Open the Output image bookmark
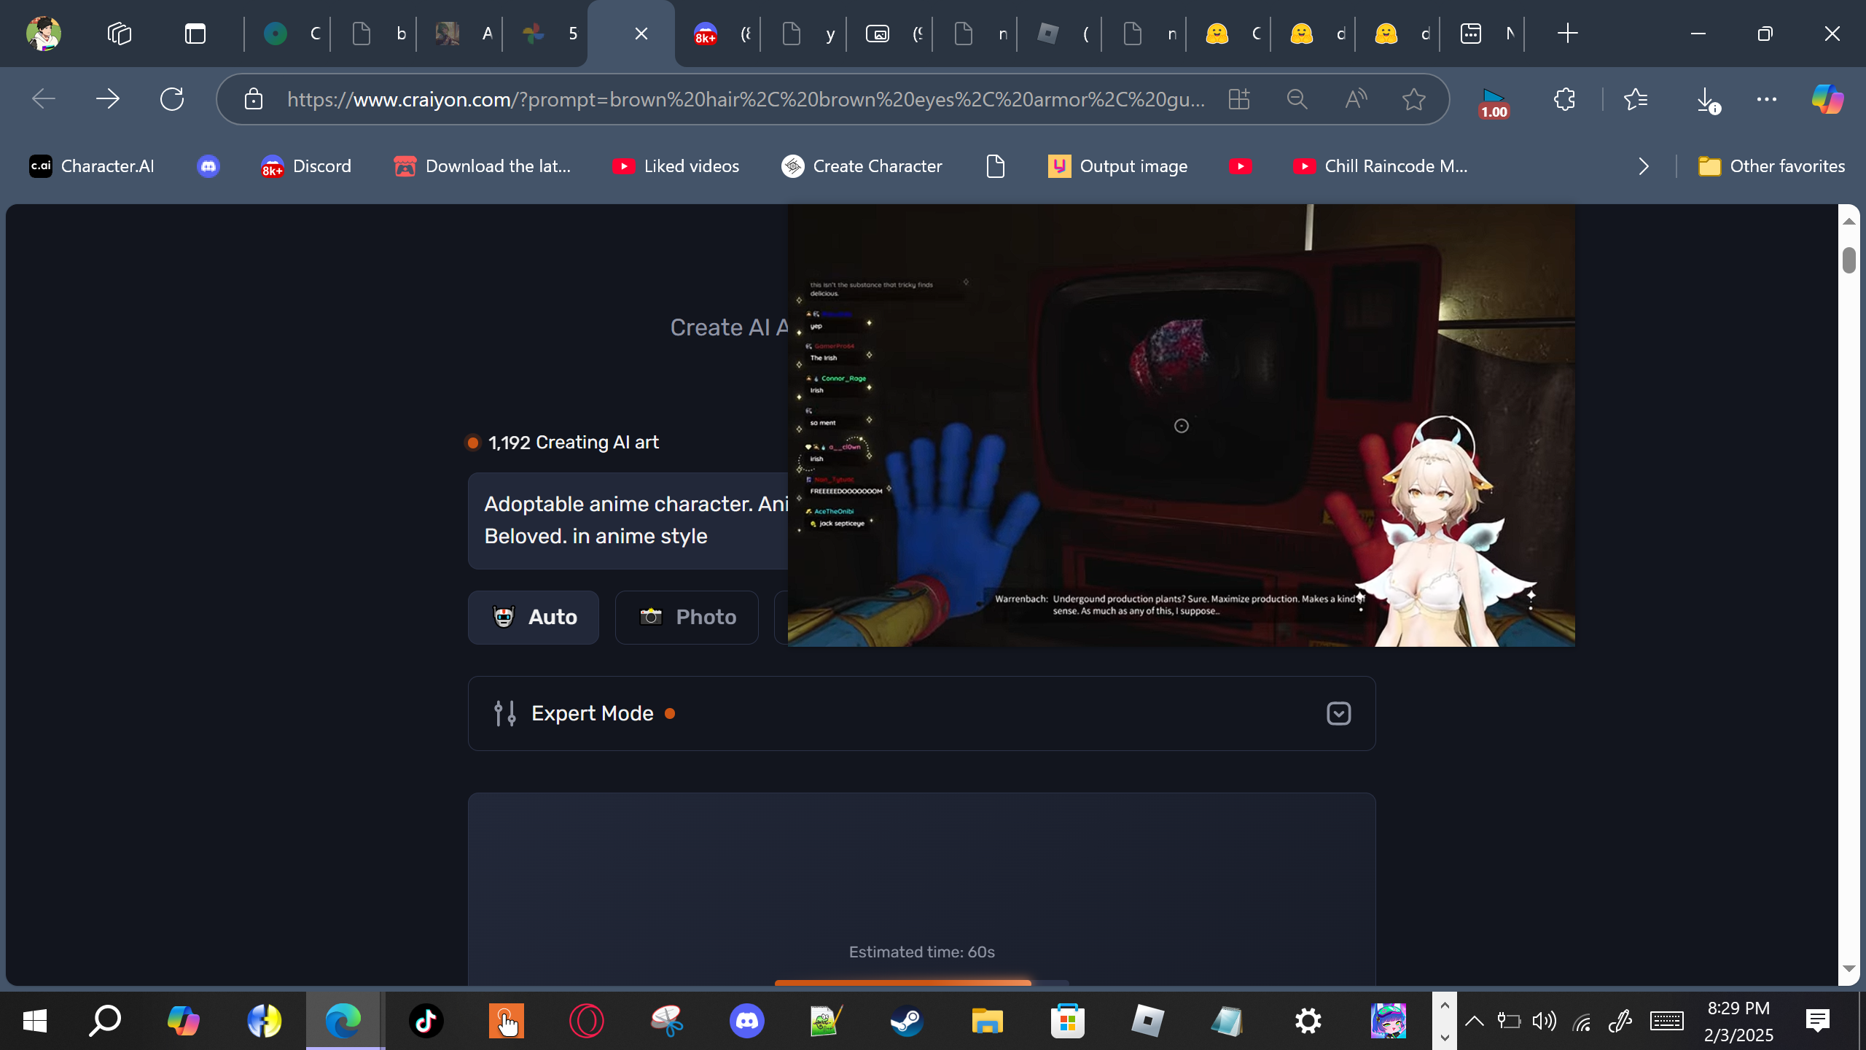This screenshot has width=1866, height=1050. (x=1117, y=166)
